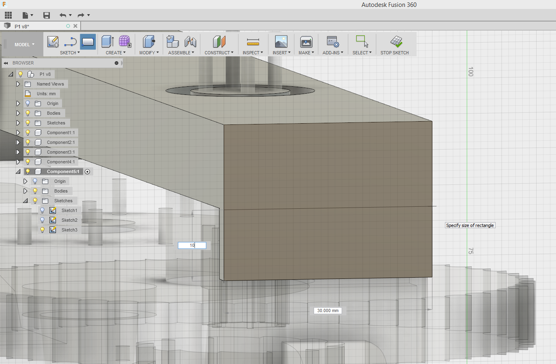Open the File menu icon
The width and height of the screenshot is (556, 364).
click(27, 15)
